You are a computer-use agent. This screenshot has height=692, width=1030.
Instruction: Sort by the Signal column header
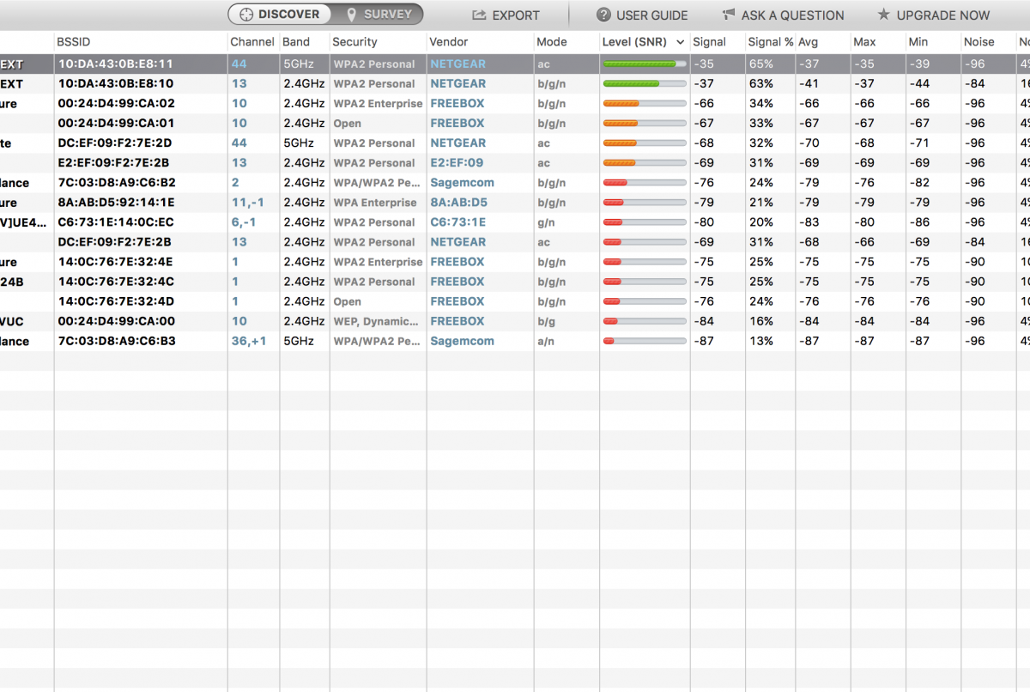[718, 41]
